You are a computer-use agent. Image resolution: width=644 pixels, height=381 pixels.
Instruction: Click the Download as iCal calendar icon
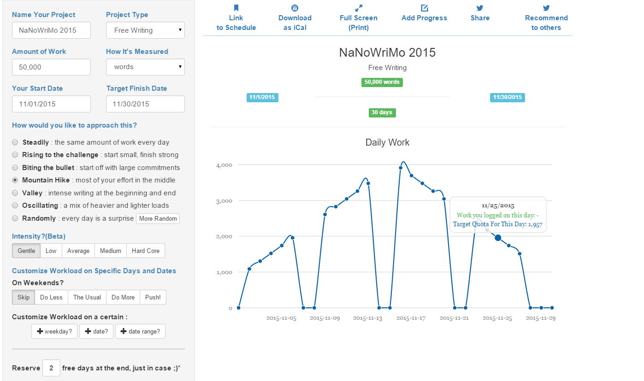[x=295, y=8]
